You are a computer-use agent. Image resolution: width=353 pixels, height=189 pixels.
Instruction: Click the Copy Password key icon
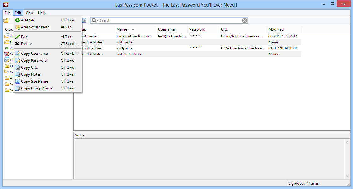click(x=17, y=60)
